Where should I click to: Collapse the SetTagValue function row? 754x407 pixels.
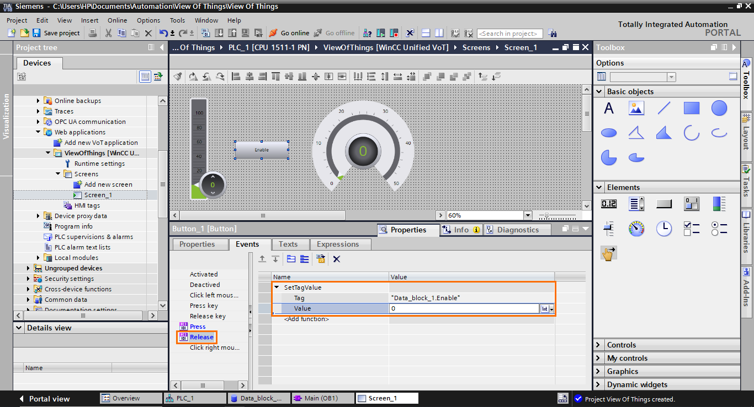pyautogui.click(x=277, y=287)
